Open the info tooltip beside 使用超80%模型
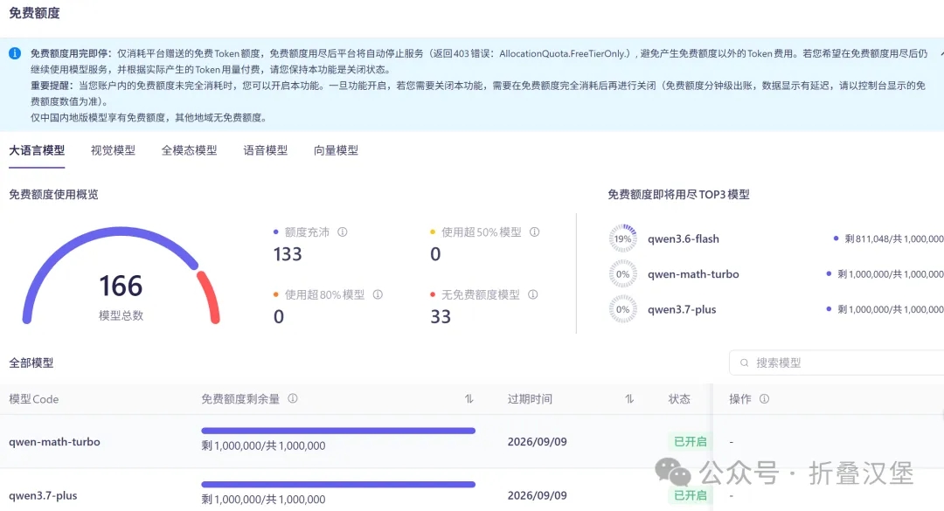The image size is (944, 511). tap(378, 294)
